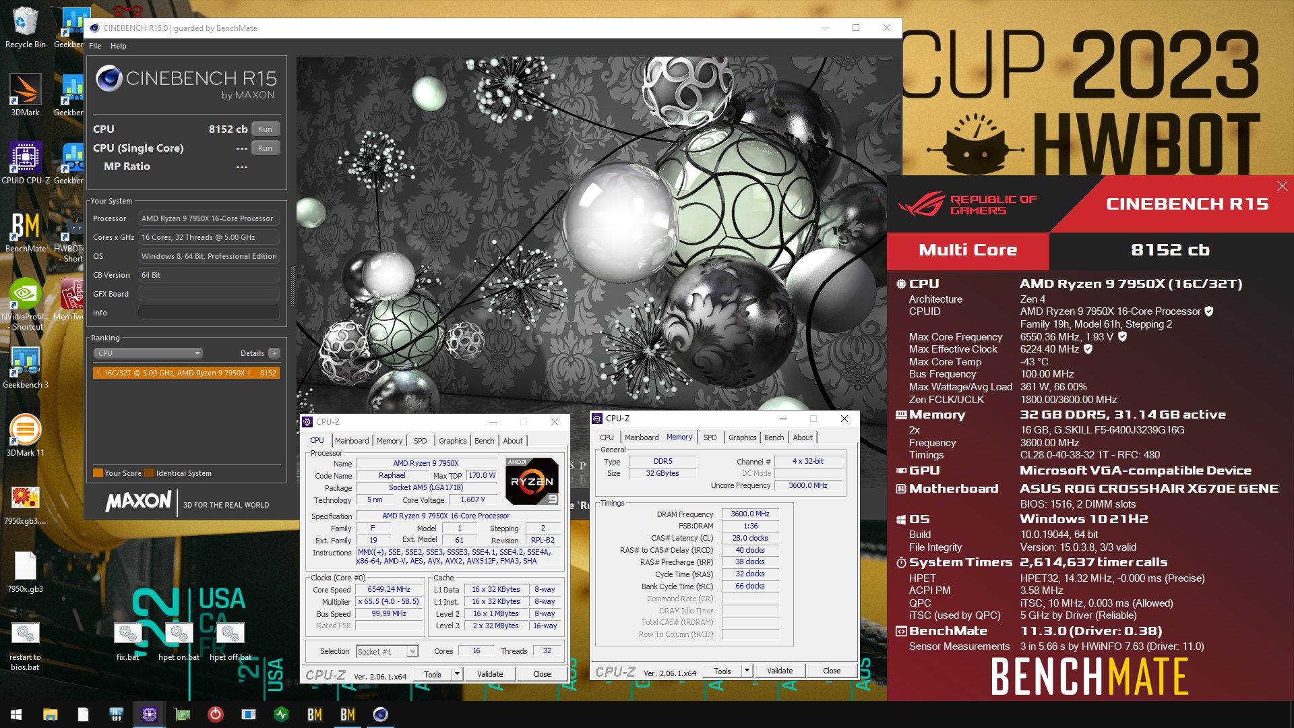This screenshot has width=1294, height=728.
Task: Open File Explorer from the taskbar
Action: pos(50,715)
